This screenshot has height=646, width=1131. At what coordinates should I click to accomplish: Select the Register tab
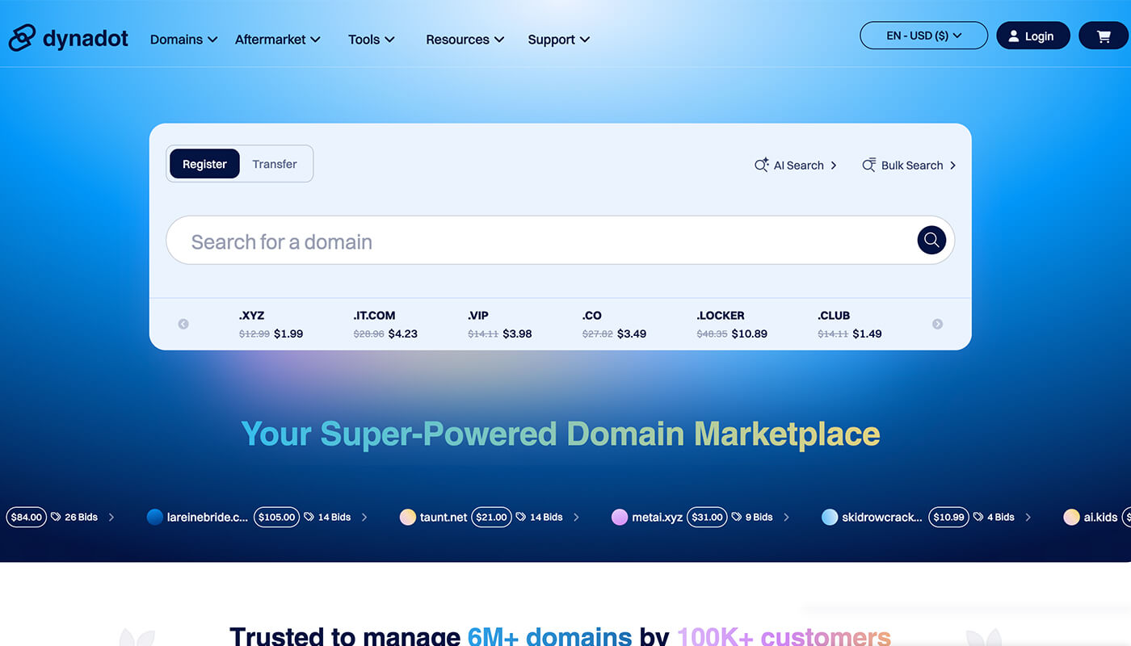click(204, 164)
